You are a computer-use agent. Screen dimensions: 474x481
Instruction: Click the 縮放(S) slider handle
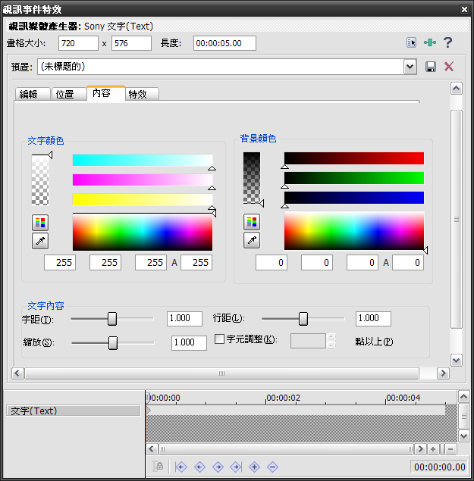click(113, 342)
